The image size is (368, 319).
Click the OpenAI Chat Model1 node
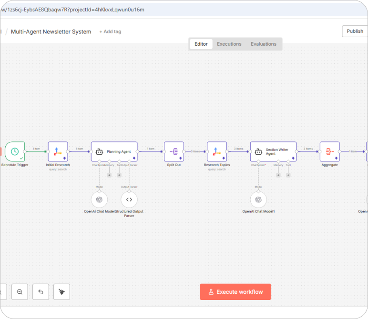coord(258,199)
